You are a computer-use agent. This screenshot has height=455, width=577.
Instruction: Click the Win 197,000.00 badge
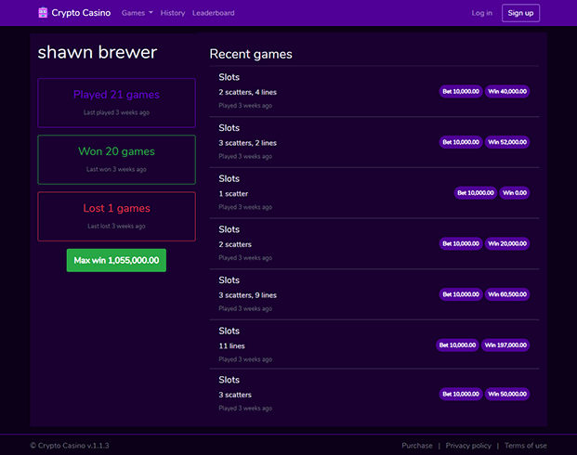[506, 344]
